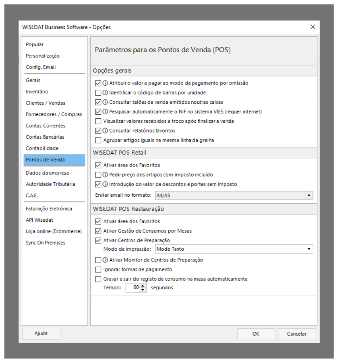Toggle 'Pesquisar automaticamente o NIF no sistema VIES'

(x=98, y=112)
